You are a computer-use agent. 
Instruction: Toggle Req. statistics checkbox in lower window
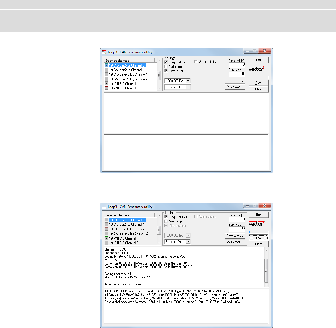tap(166, 217)
